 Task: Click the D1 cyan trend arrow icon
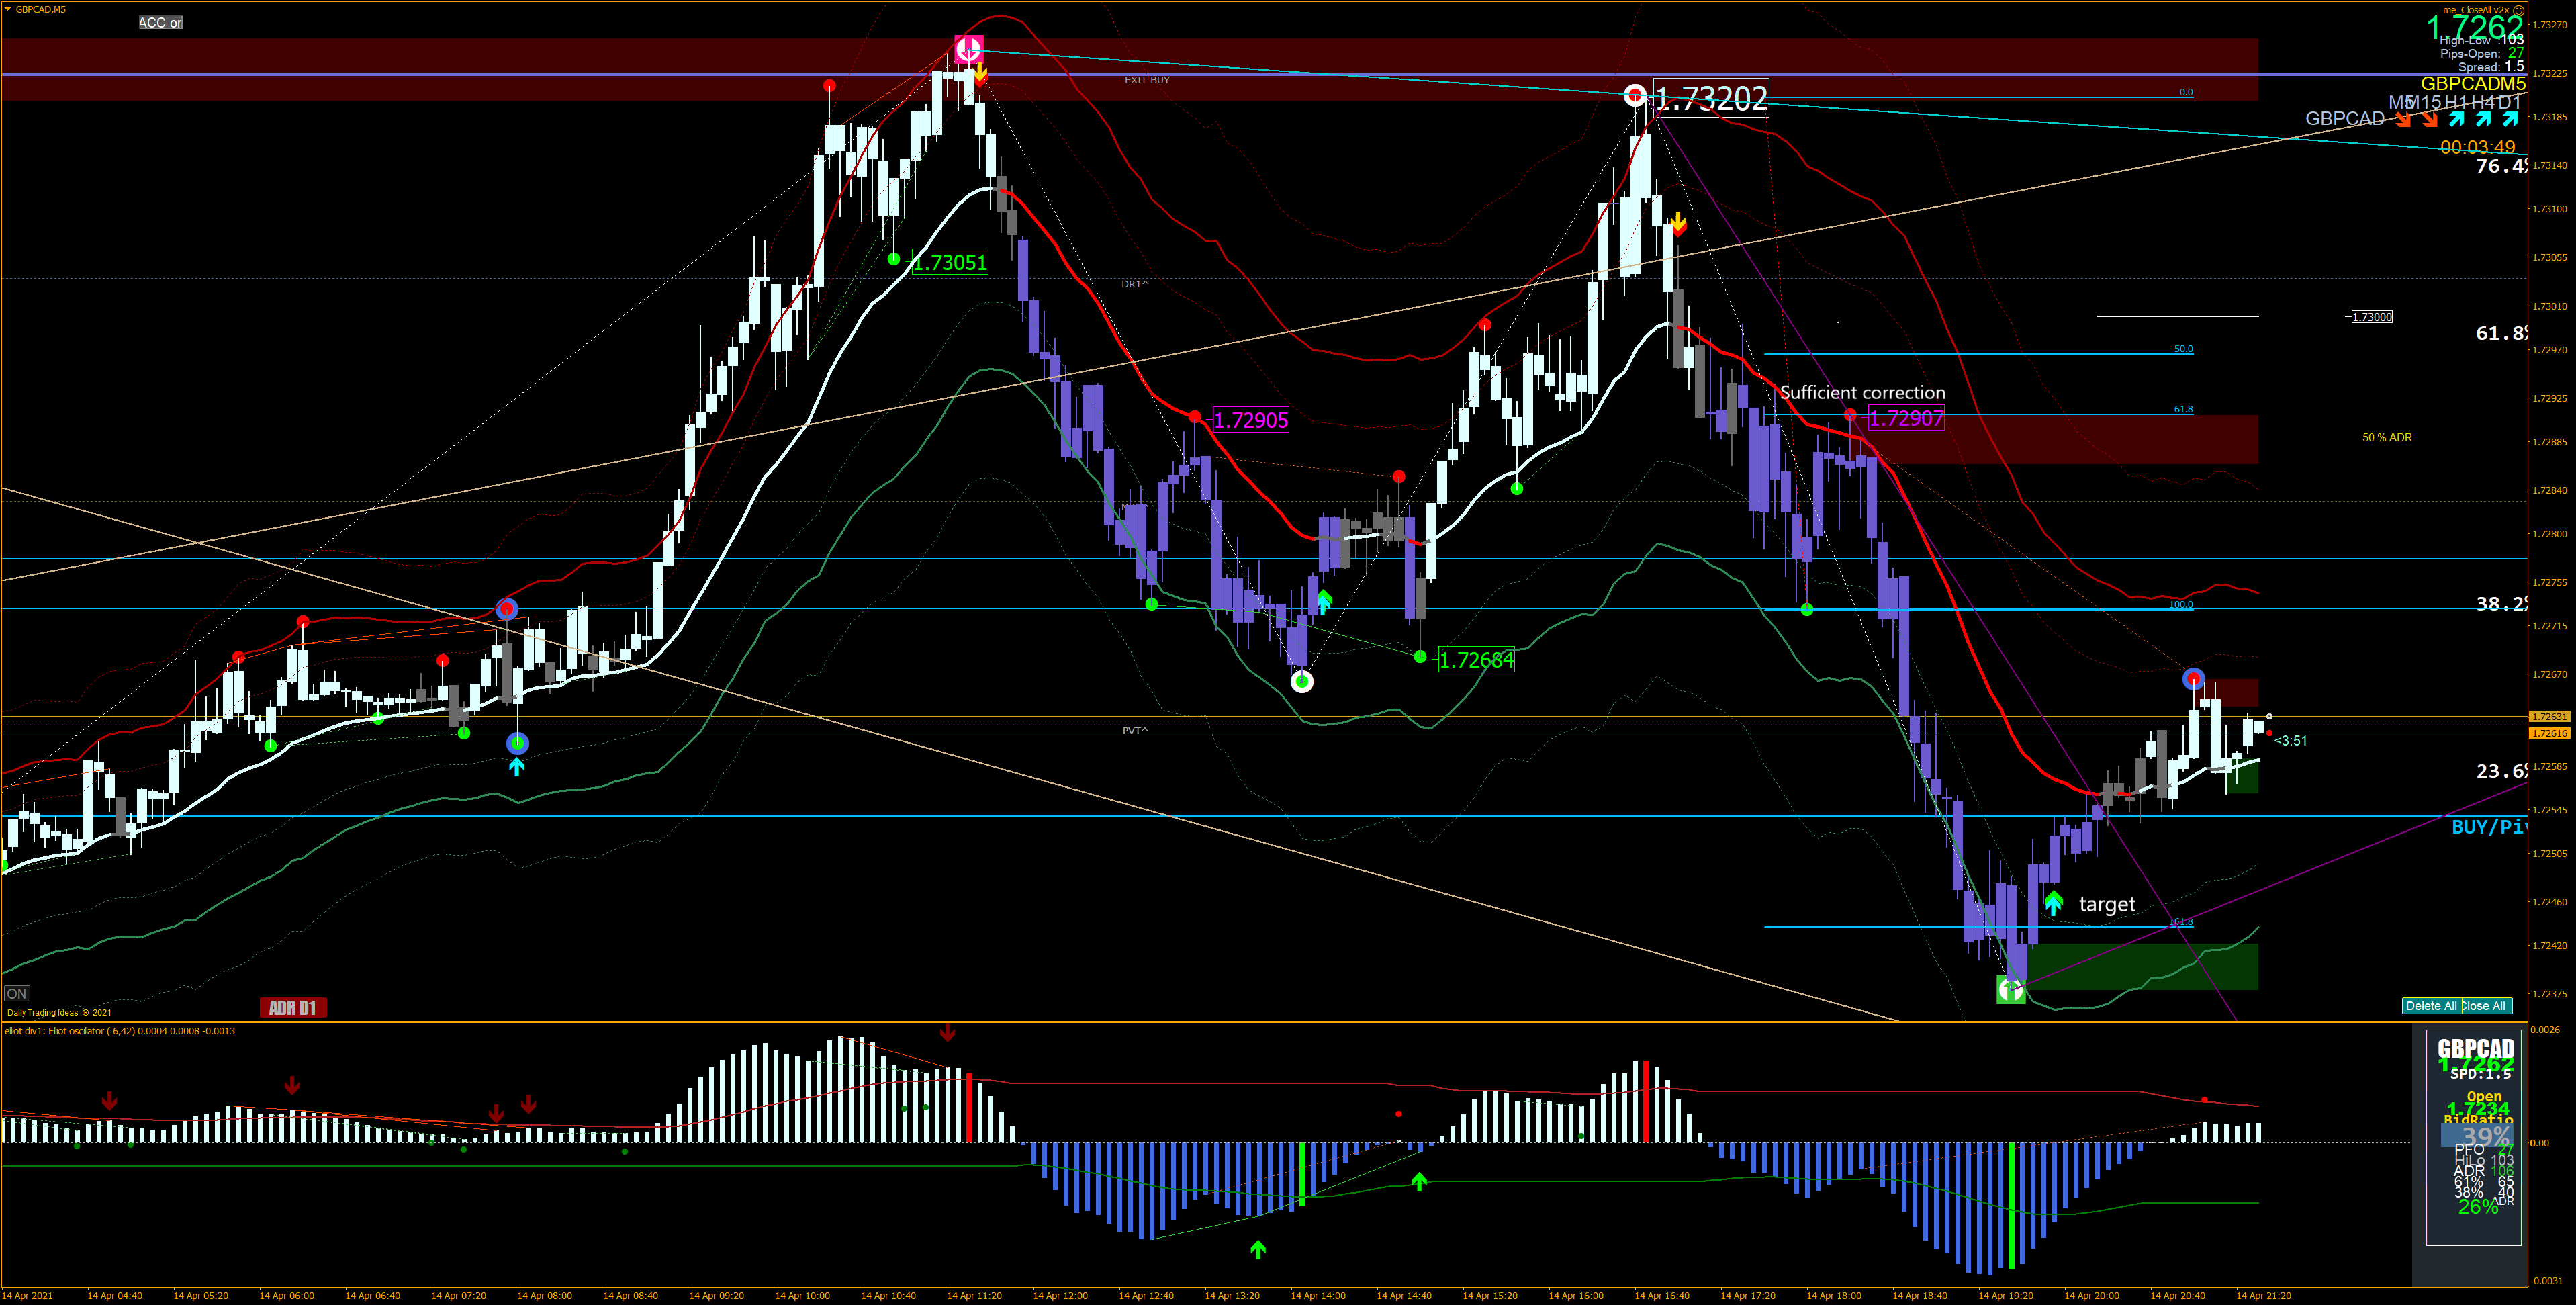[x=2510, y=120]
